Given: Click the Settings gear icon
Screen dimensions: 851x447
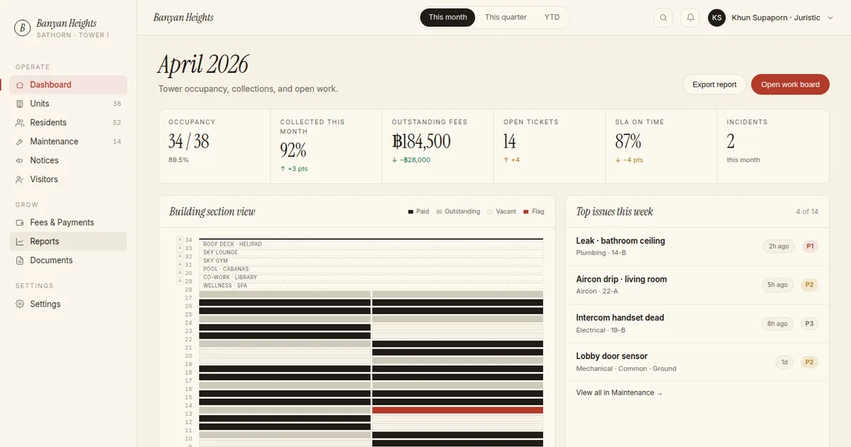Looking at the screenshot, I should pos(20,304).
